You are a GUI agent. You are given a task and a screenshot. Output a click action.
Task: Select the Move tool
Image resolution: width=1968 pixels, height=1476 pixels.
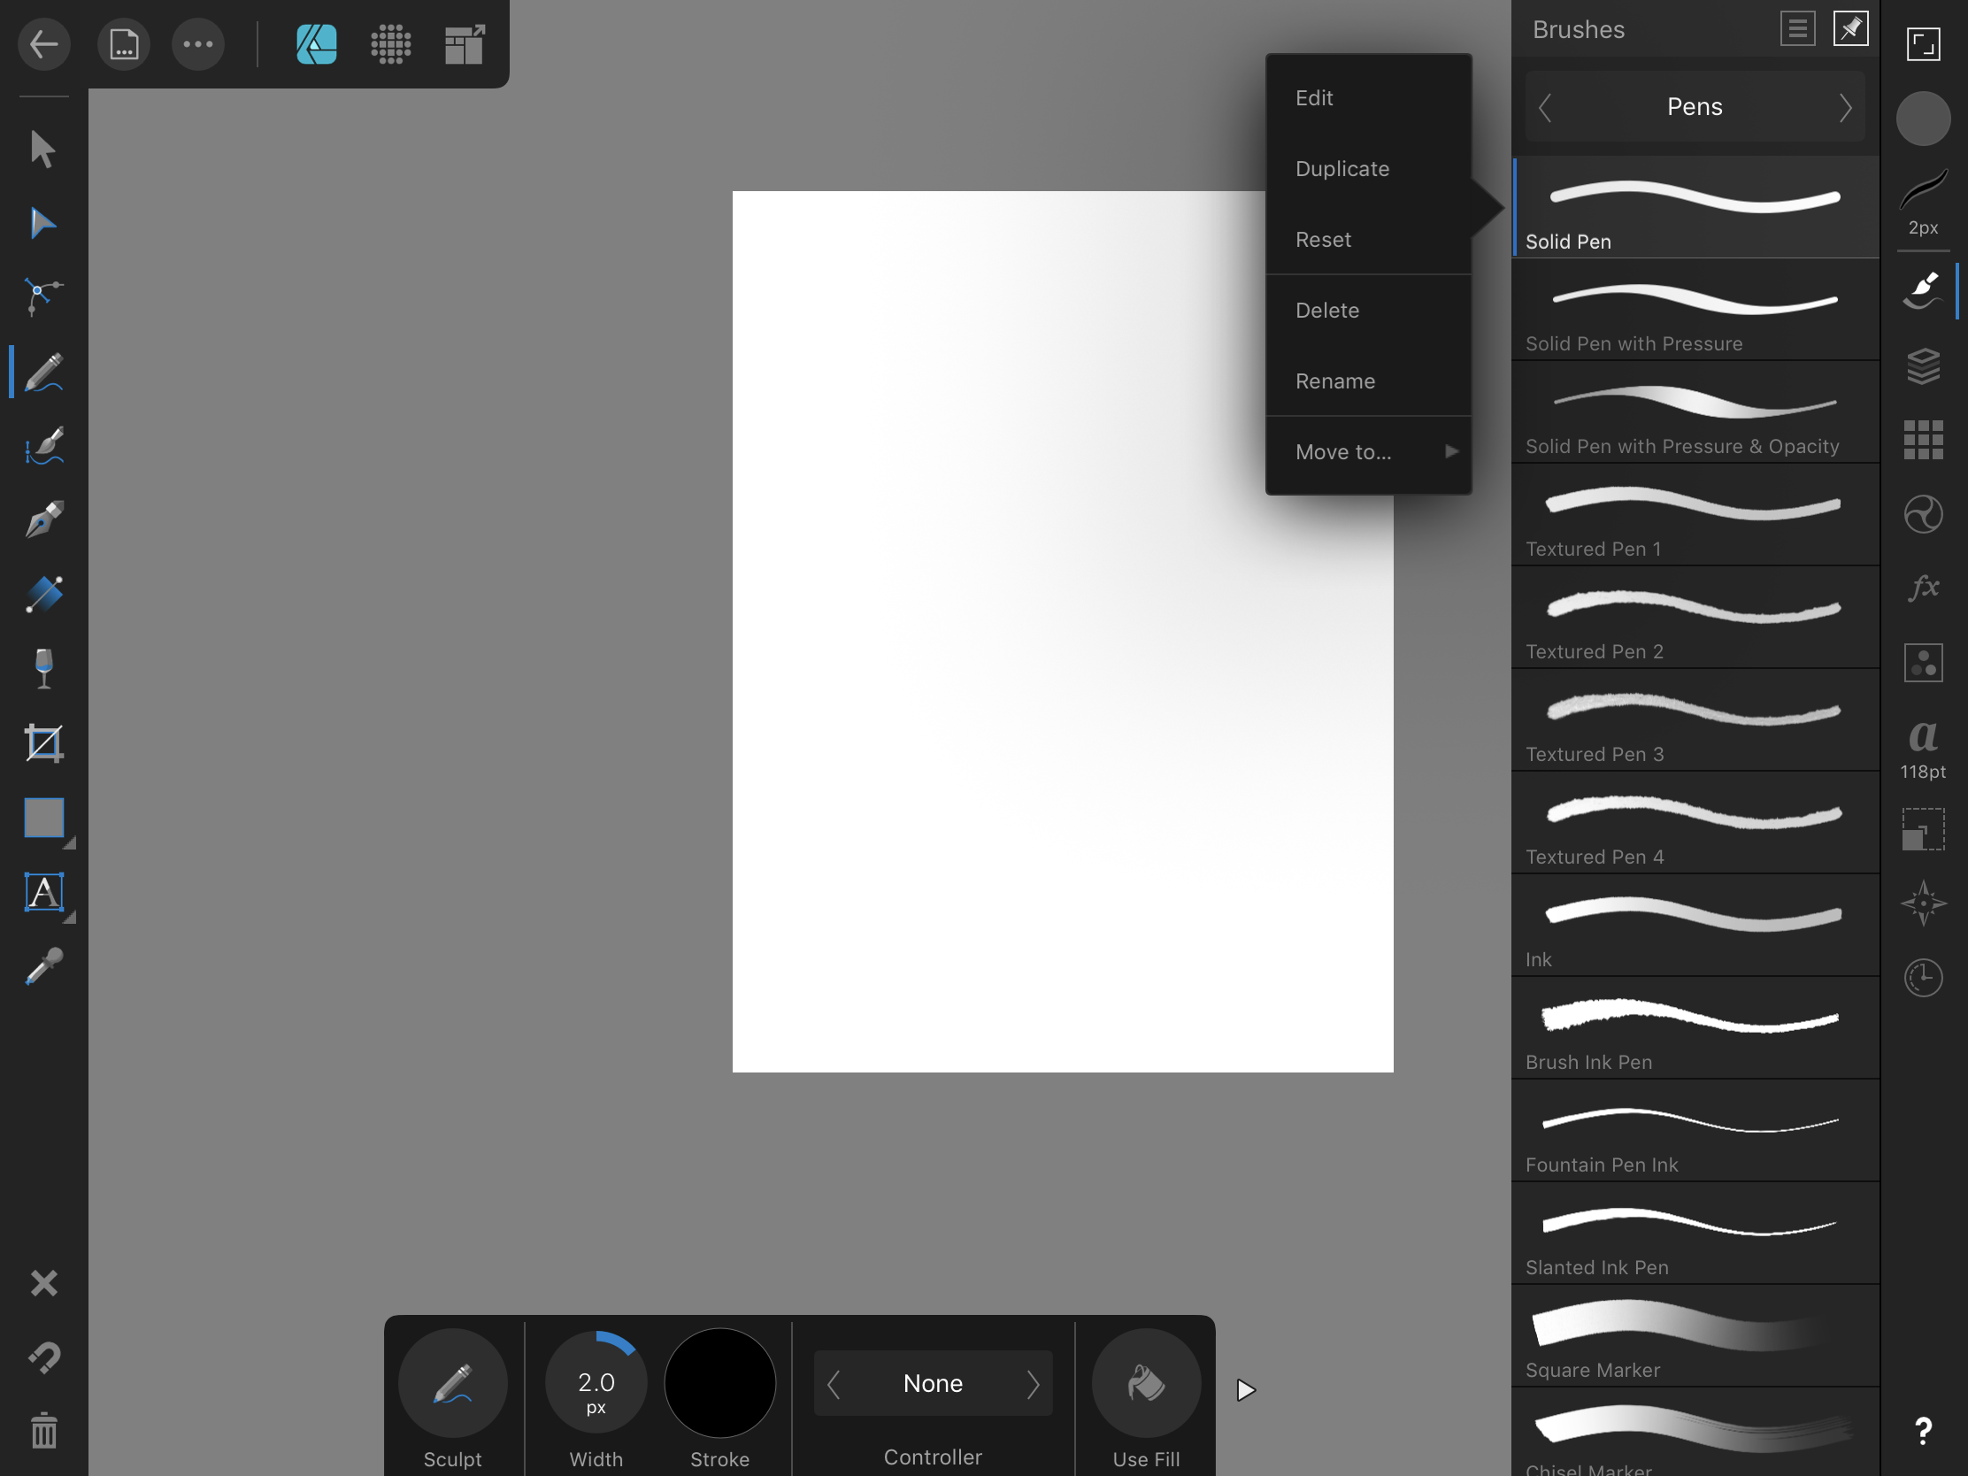click(x=42, y=149)
